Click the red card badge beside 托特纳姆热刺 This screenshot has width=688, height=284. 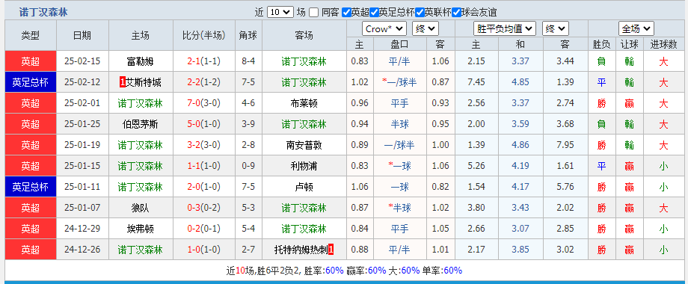(331, 250)
